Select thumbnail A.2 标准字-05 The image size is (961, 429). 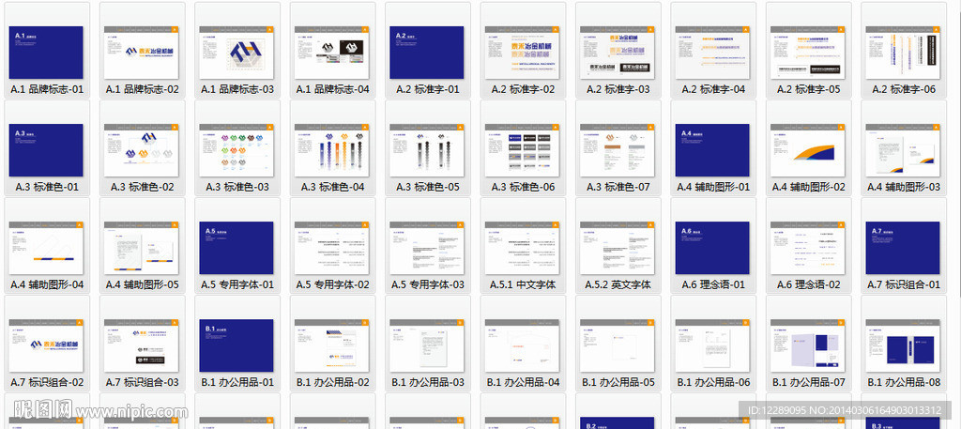(x=807, y=53)
